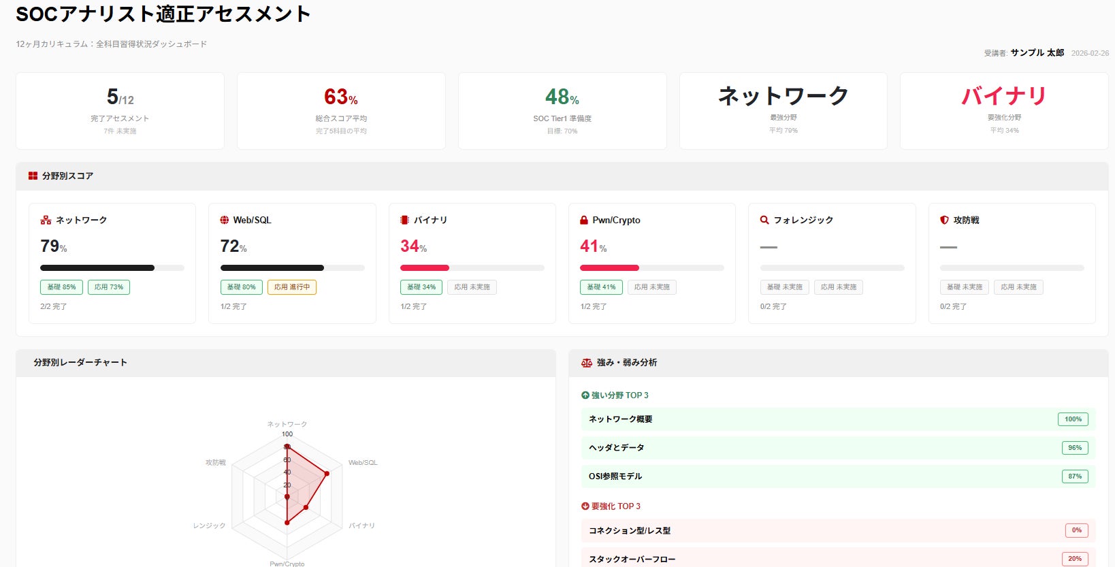Select the OSI参照モデル row
This screenshot has width=1115, height=567.
(838, 476)
